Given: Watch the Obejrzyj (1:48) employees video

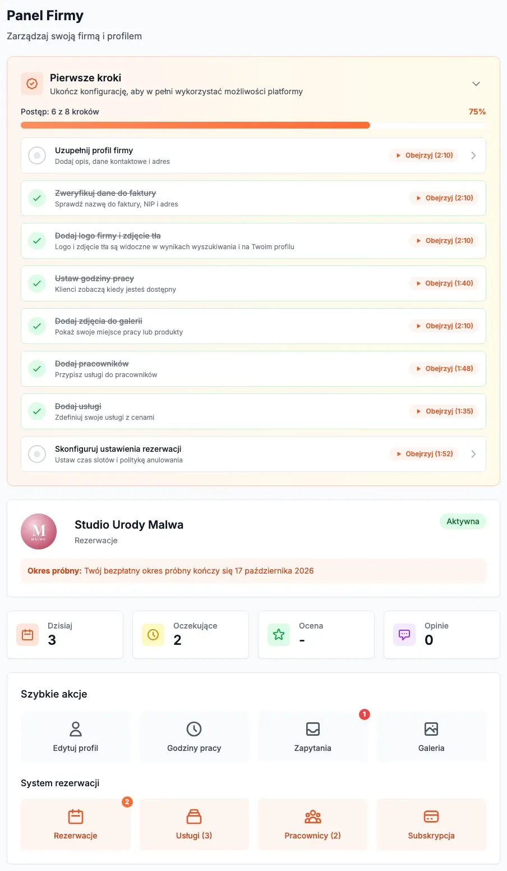Looking at the screenshot, I should pos(444,369).
